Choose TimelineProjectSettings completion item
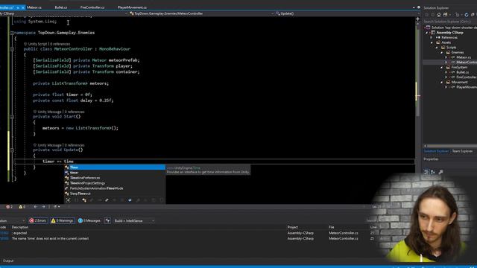The image size is (477, 268). (115, 183)
